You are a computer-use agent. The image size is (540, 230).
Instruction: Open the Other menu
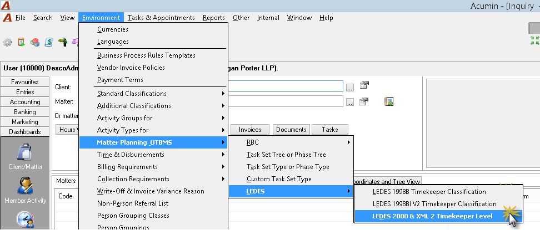(241, 18)
